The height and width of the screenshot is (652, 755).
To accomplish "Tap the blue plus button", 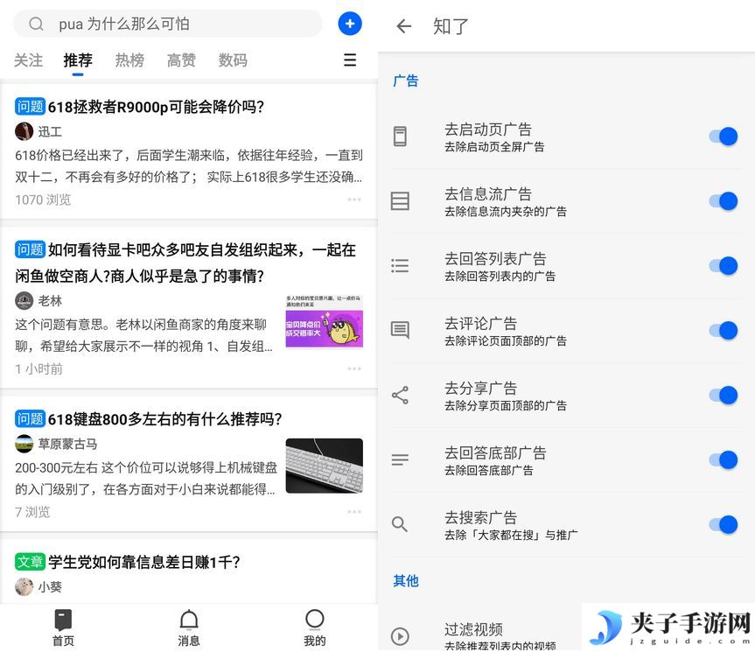I will tap(350, 24).
